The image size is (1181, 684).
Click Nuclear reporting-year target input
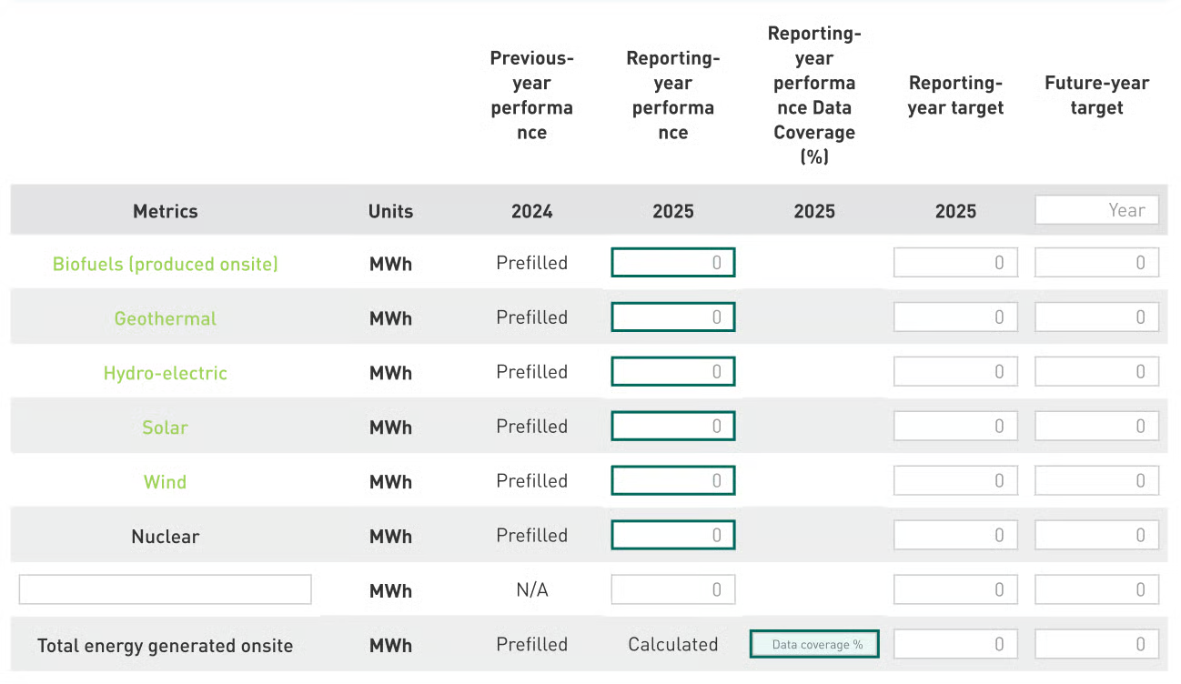point(955,536)
